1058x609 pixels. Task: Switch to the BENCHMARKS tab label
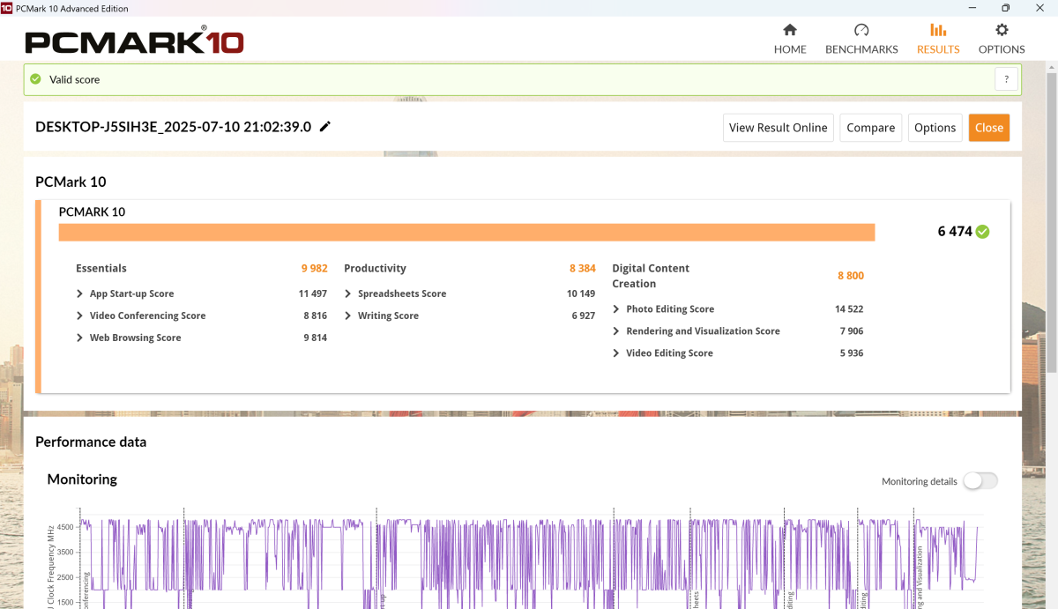(x=861, y=49)
